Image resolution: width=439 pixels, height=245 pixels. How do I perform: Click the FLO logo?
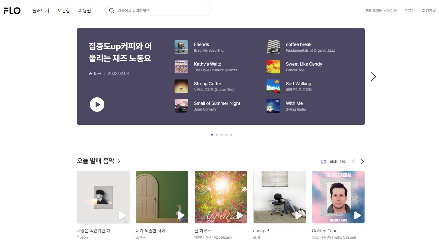12,11
